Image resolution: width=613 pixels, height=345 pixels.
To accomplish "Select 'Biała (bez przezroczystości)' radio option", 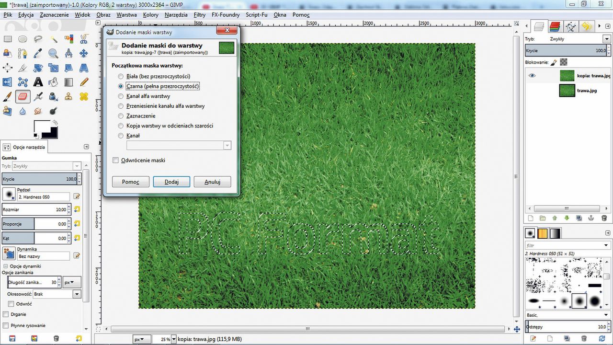I will point(121,76).
